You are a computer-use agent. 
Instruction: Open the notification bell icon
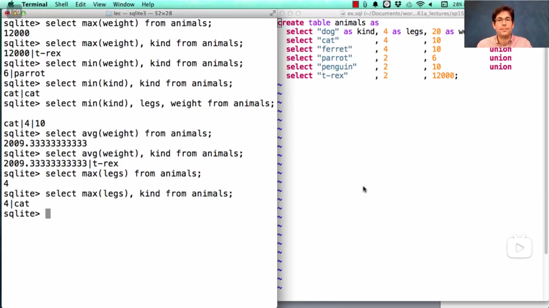(375, 4)
